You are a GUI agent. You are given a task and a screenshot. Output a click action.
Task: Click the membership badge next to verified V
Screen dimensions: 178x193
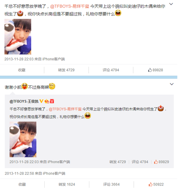(x=47, y=101)
